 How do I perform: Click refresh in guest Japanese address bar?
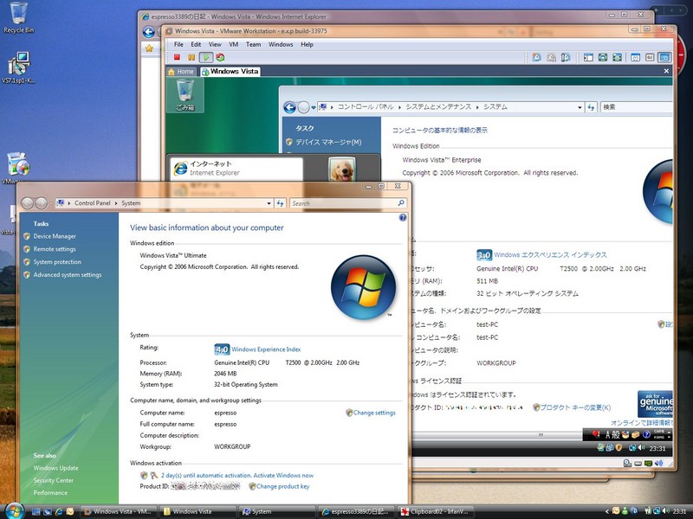coord(591,107)
